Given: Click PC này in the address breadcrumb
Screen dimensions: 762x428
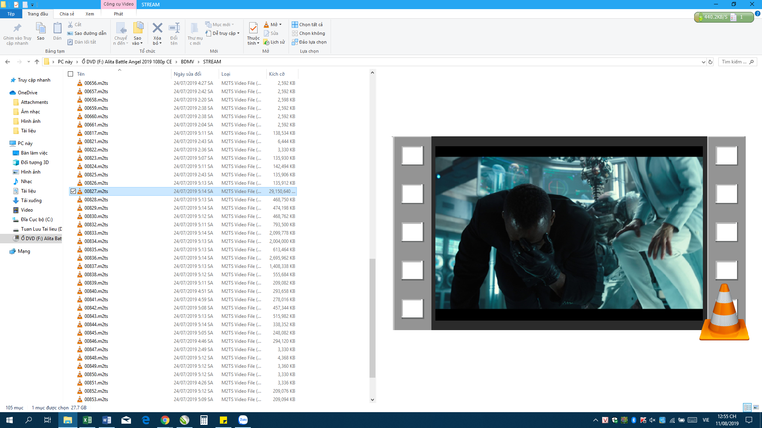Looking at the screenshot, I should pos(65,62).
